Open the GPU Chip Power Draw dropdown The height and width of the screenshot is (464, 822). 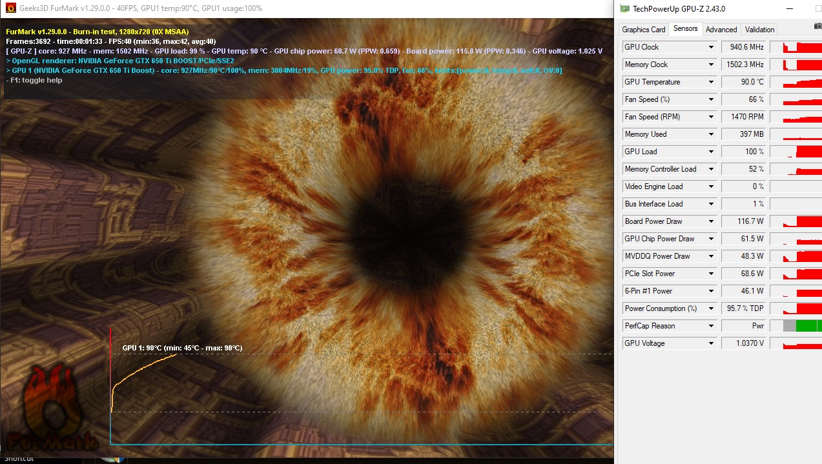pyautogui.click(x=712, y=239)
